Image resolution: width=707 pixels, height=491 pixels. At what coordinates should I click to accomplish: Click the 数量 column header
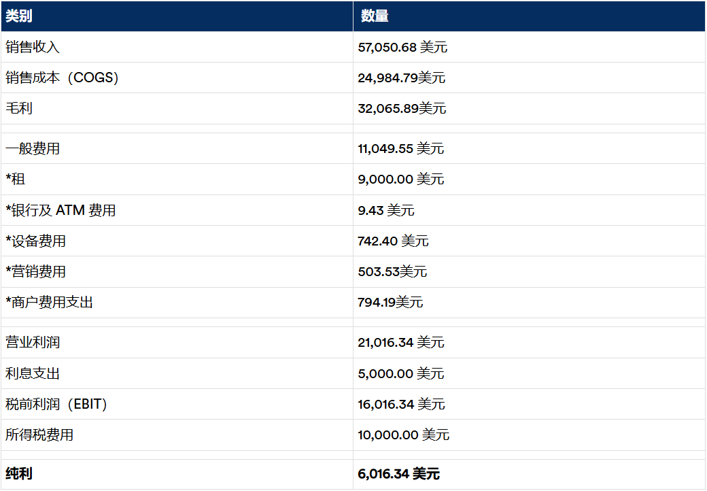click(x=375, y=16)
